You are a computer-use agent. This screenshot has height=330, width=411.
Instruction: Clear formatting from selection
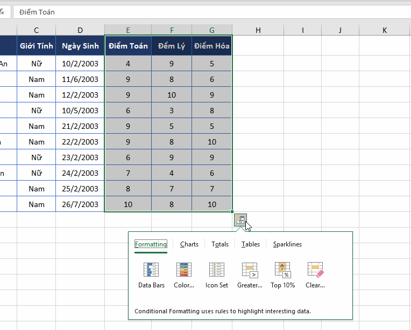tap(315, 275)
